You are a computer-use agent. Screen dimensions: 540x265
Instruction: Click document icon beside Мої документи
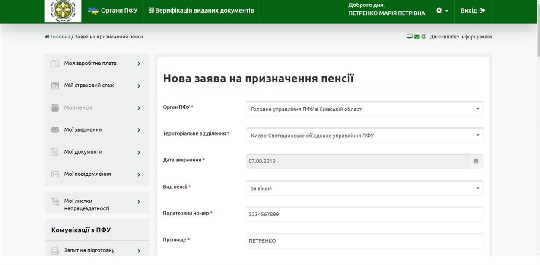tap(55, 152)
